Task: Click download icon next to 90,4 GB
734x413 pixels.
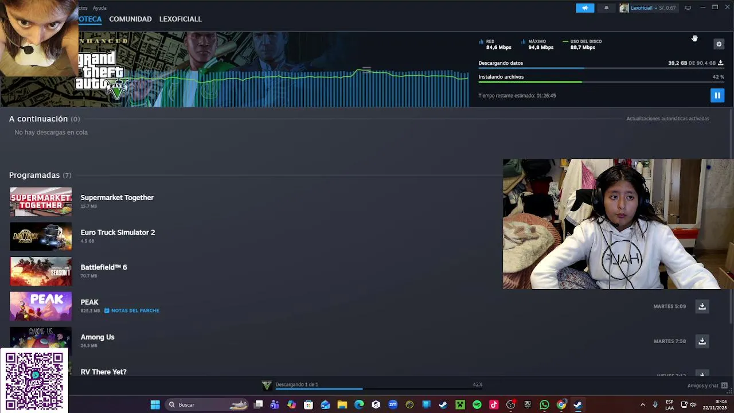Action: [720, 63]
